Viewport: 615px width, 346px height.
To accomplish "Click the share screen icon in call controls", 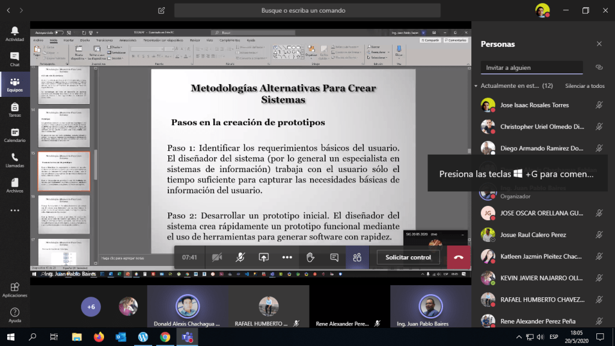I will point(263,257).
